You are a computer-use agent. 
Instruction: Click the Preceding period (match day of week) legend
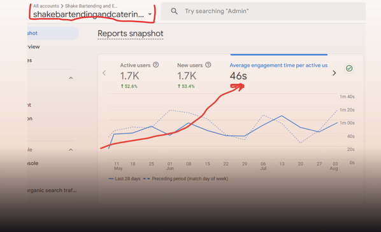186,179
